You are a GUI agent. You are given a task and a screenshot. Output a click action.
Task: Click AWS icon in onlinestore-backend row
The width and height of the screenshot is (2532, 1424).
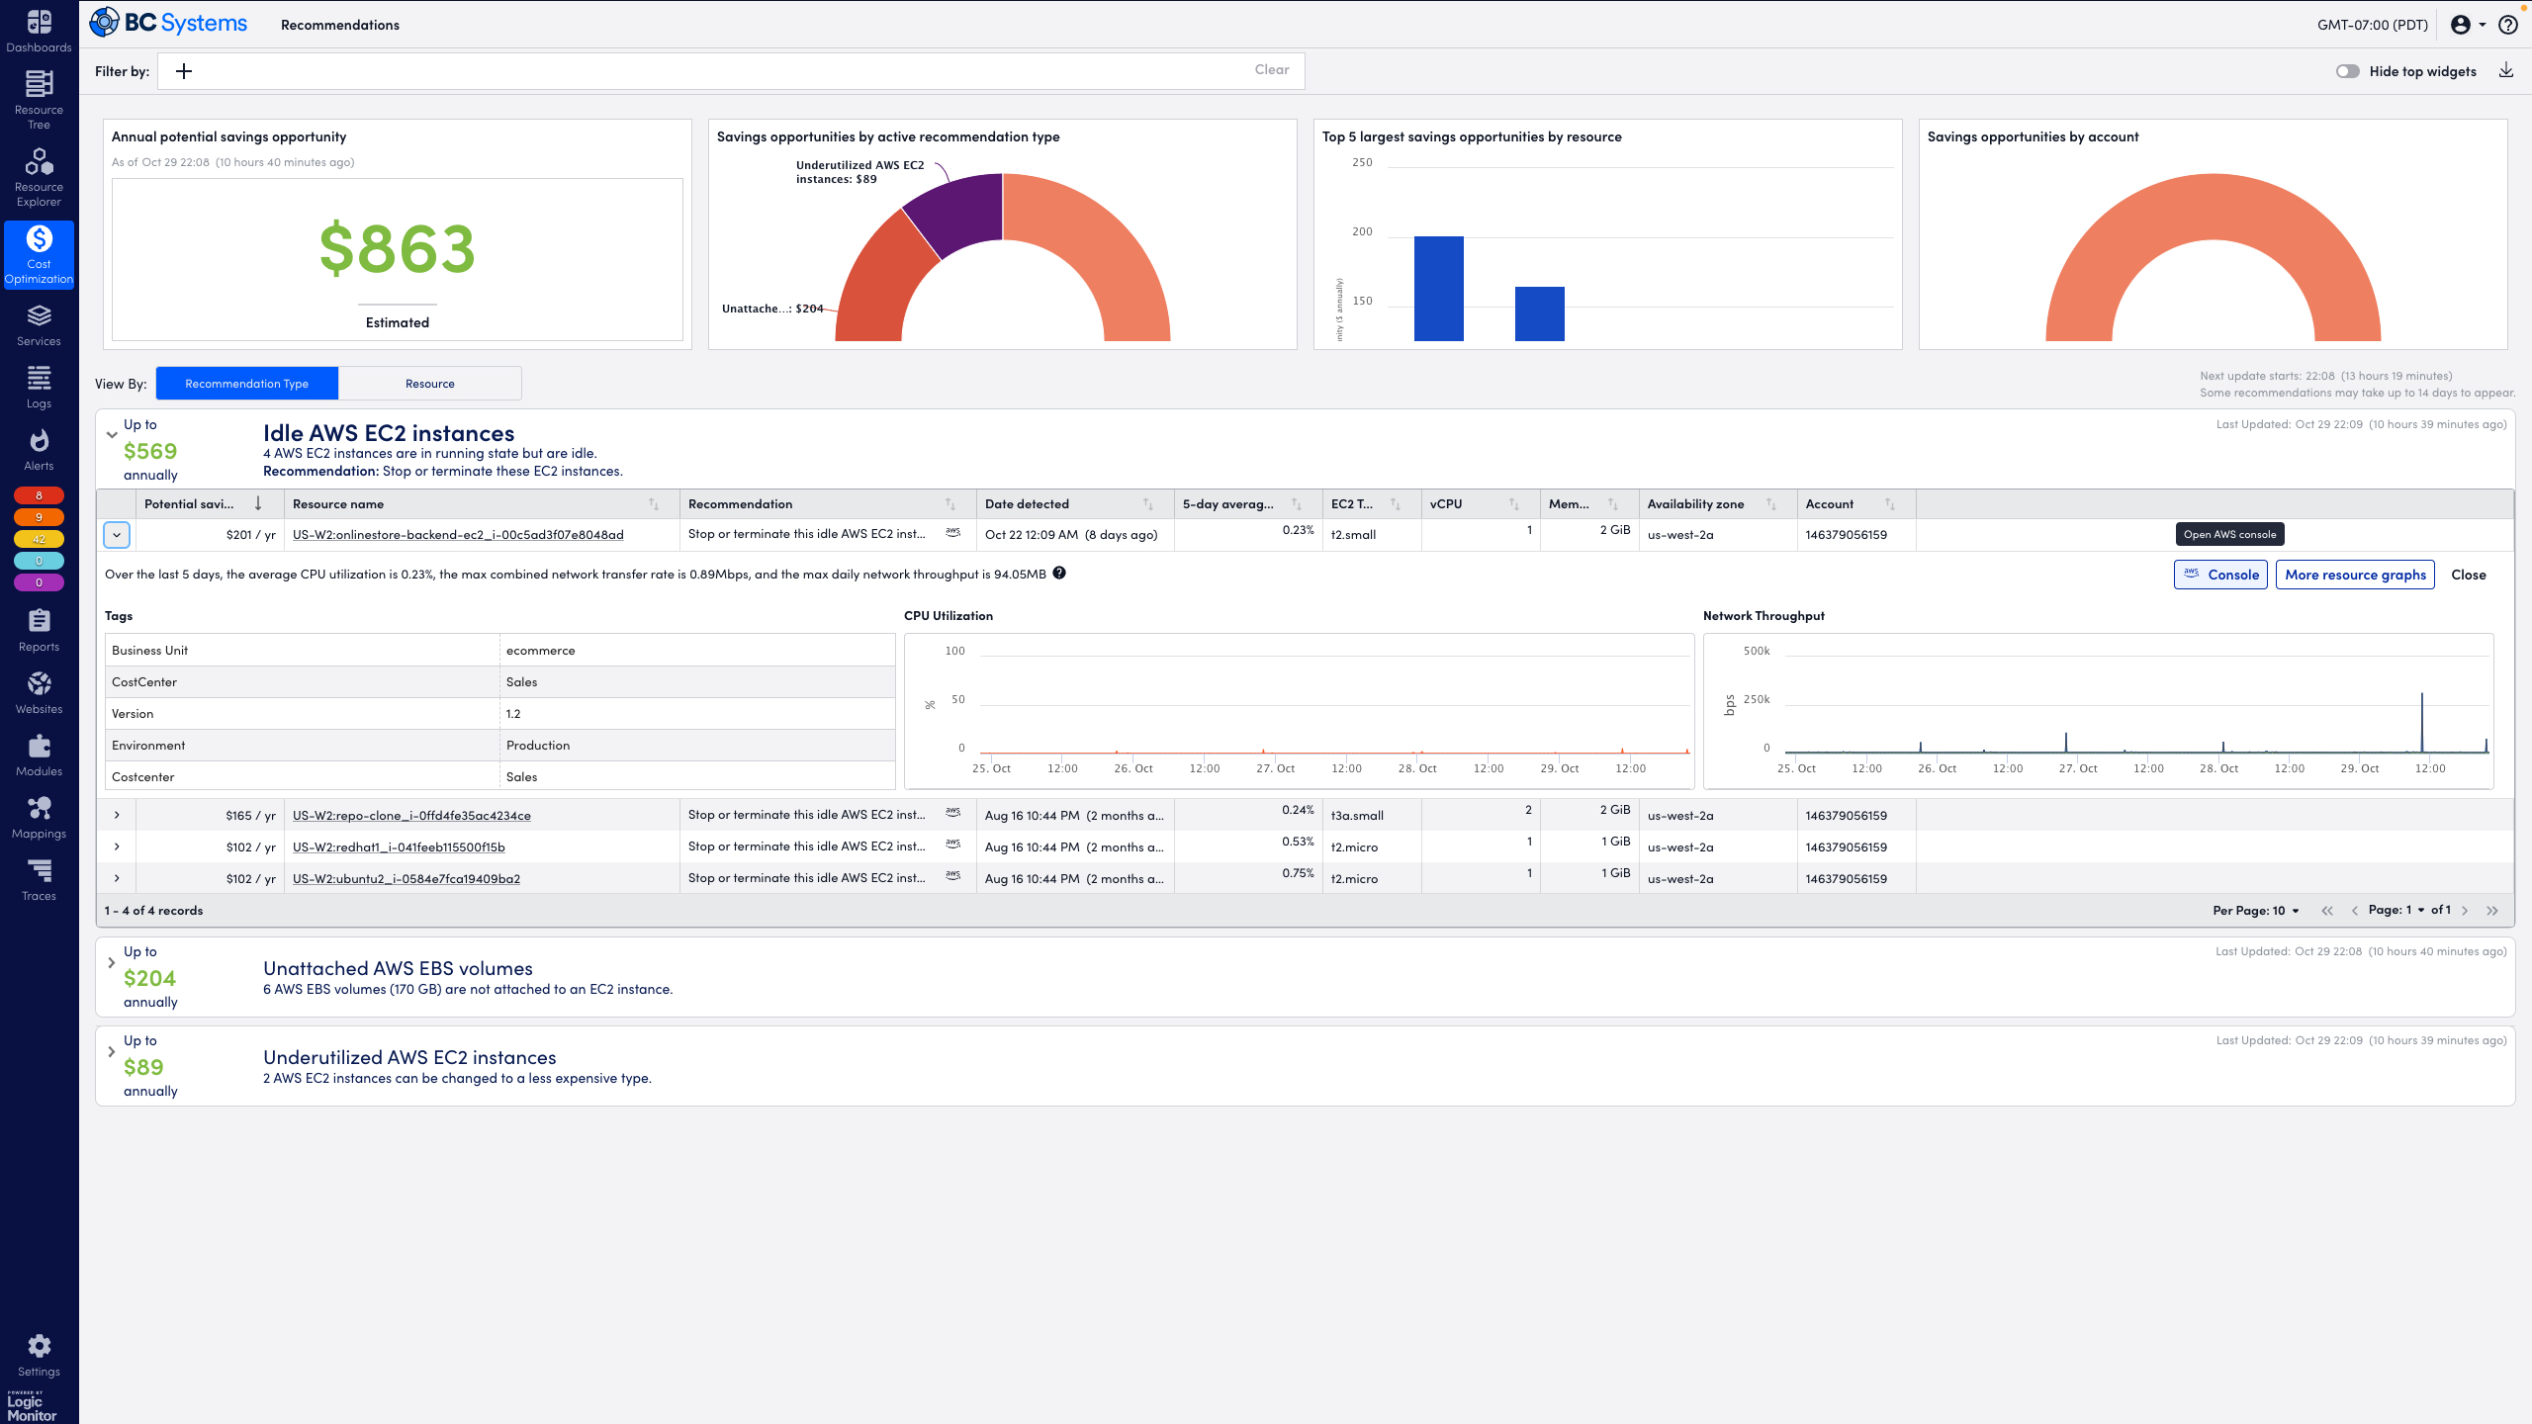point(952,532)
